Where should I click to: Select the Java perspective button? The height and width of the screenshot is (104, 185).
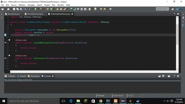179,9
